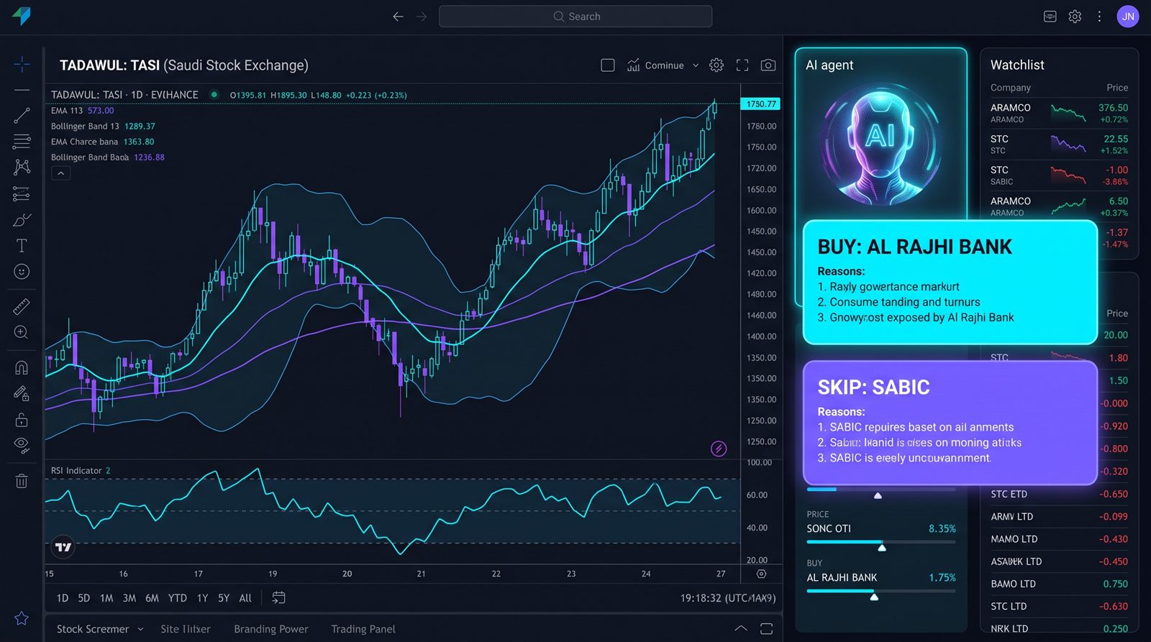The width and height of the screenshot is (1151, 642).
Task: Select the 6M time range
Action: pyautogui.click(x=152, y=598)
